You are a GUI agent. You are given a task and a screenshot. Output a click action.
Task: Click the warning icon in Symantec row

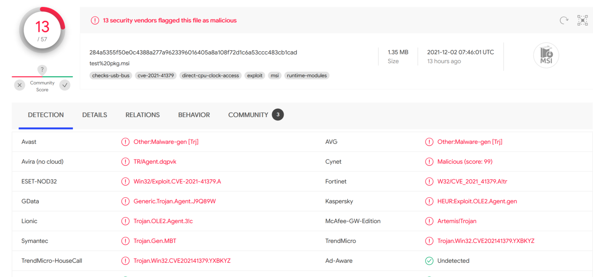pos(125,241)
